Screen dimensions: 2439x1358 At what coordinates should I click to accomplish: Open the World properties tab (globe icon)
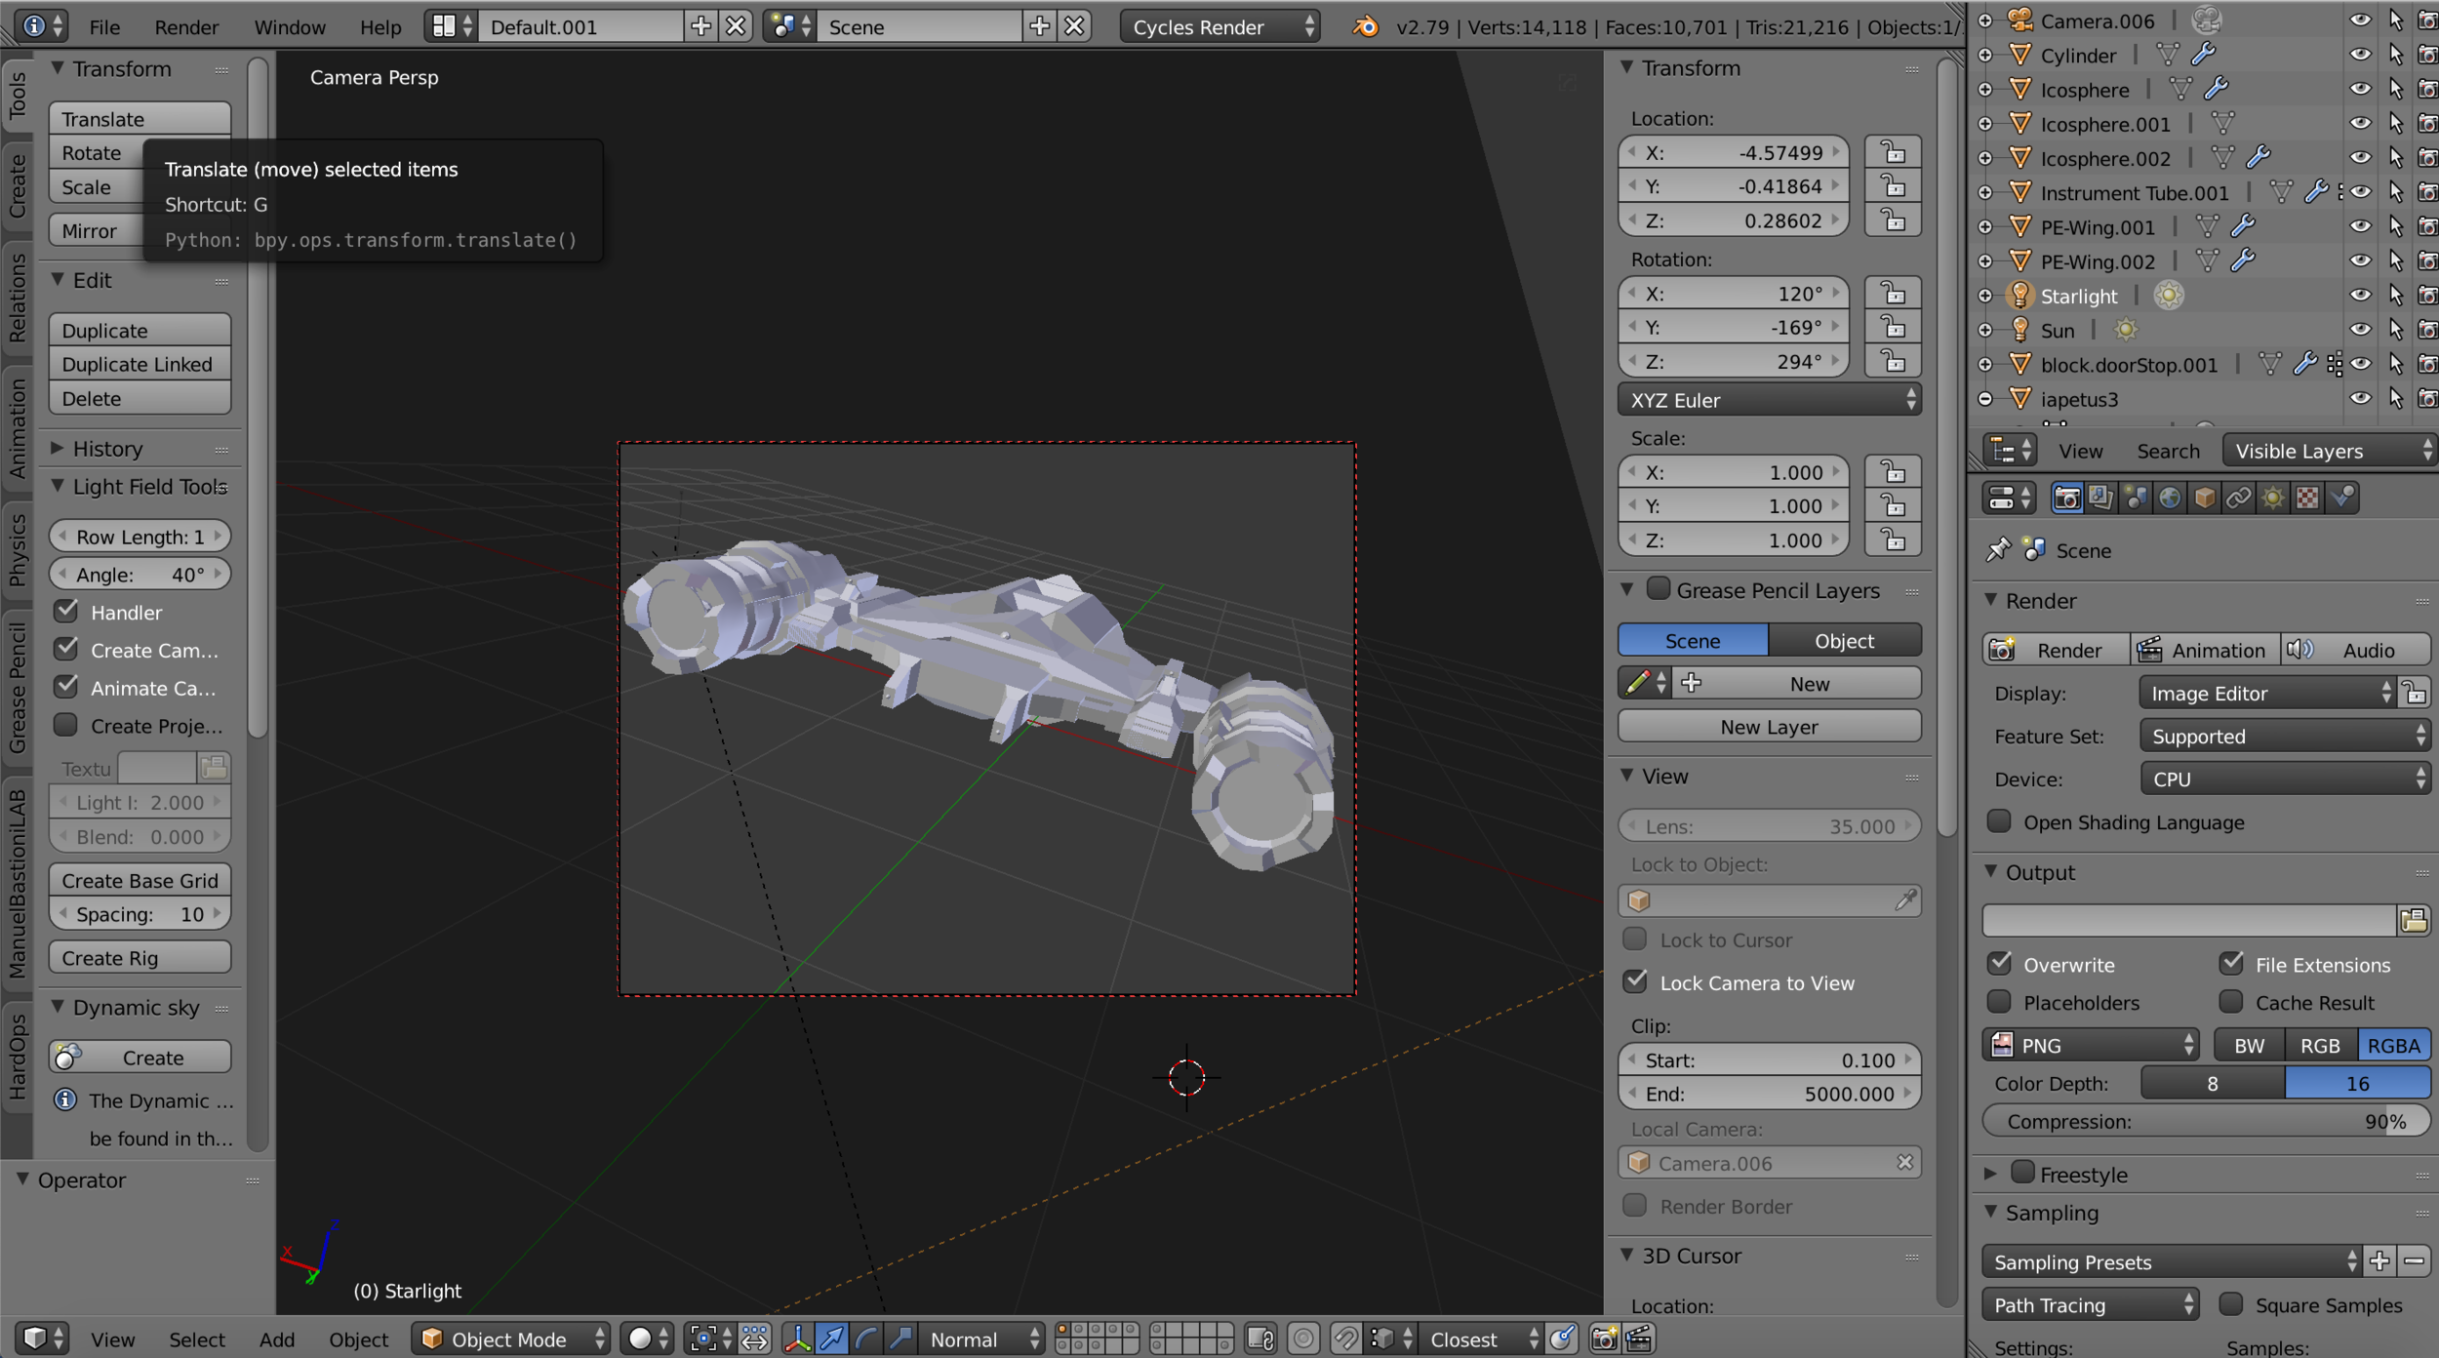2170,499
